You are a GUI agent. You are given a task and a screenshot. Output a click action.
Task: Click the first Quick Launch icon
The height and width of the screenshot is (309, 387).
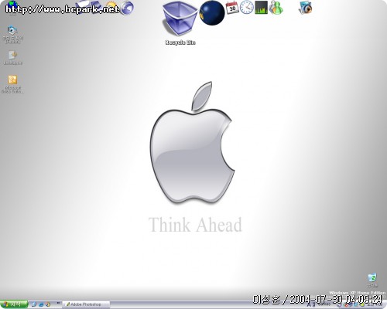coord(34,304)
